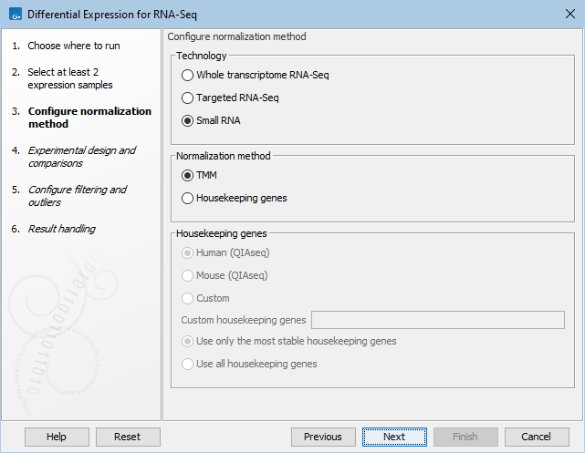Select the Custom housekeeping genes option

[188, 298]
